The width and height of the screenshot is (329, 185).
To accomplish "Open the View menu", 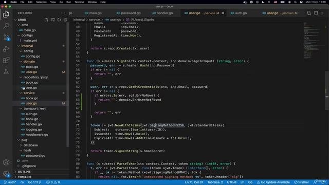I will (53, 2).
